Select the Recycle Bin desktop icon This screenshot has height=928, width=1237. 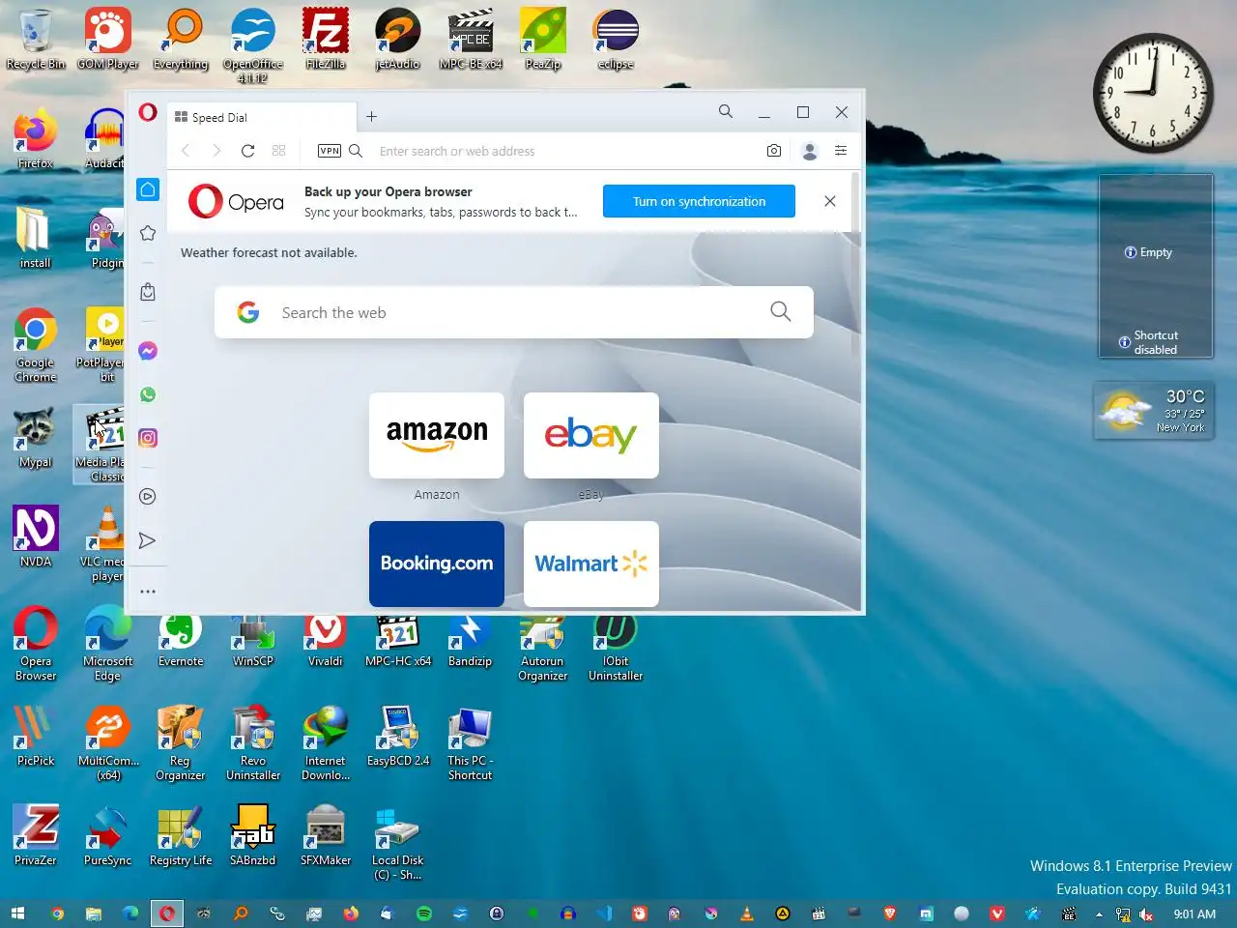coord(36,41)
